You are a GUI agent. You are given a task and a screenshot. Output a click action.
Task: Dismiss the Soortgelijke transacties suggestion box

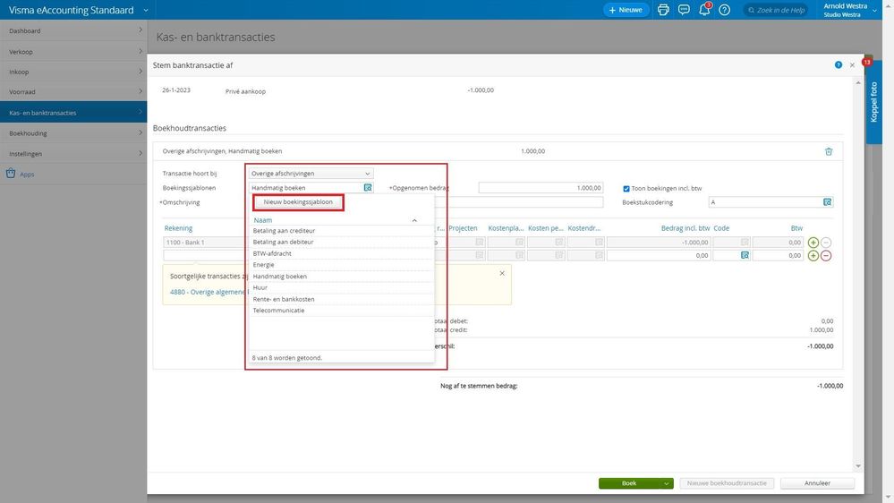coord(502,273)
